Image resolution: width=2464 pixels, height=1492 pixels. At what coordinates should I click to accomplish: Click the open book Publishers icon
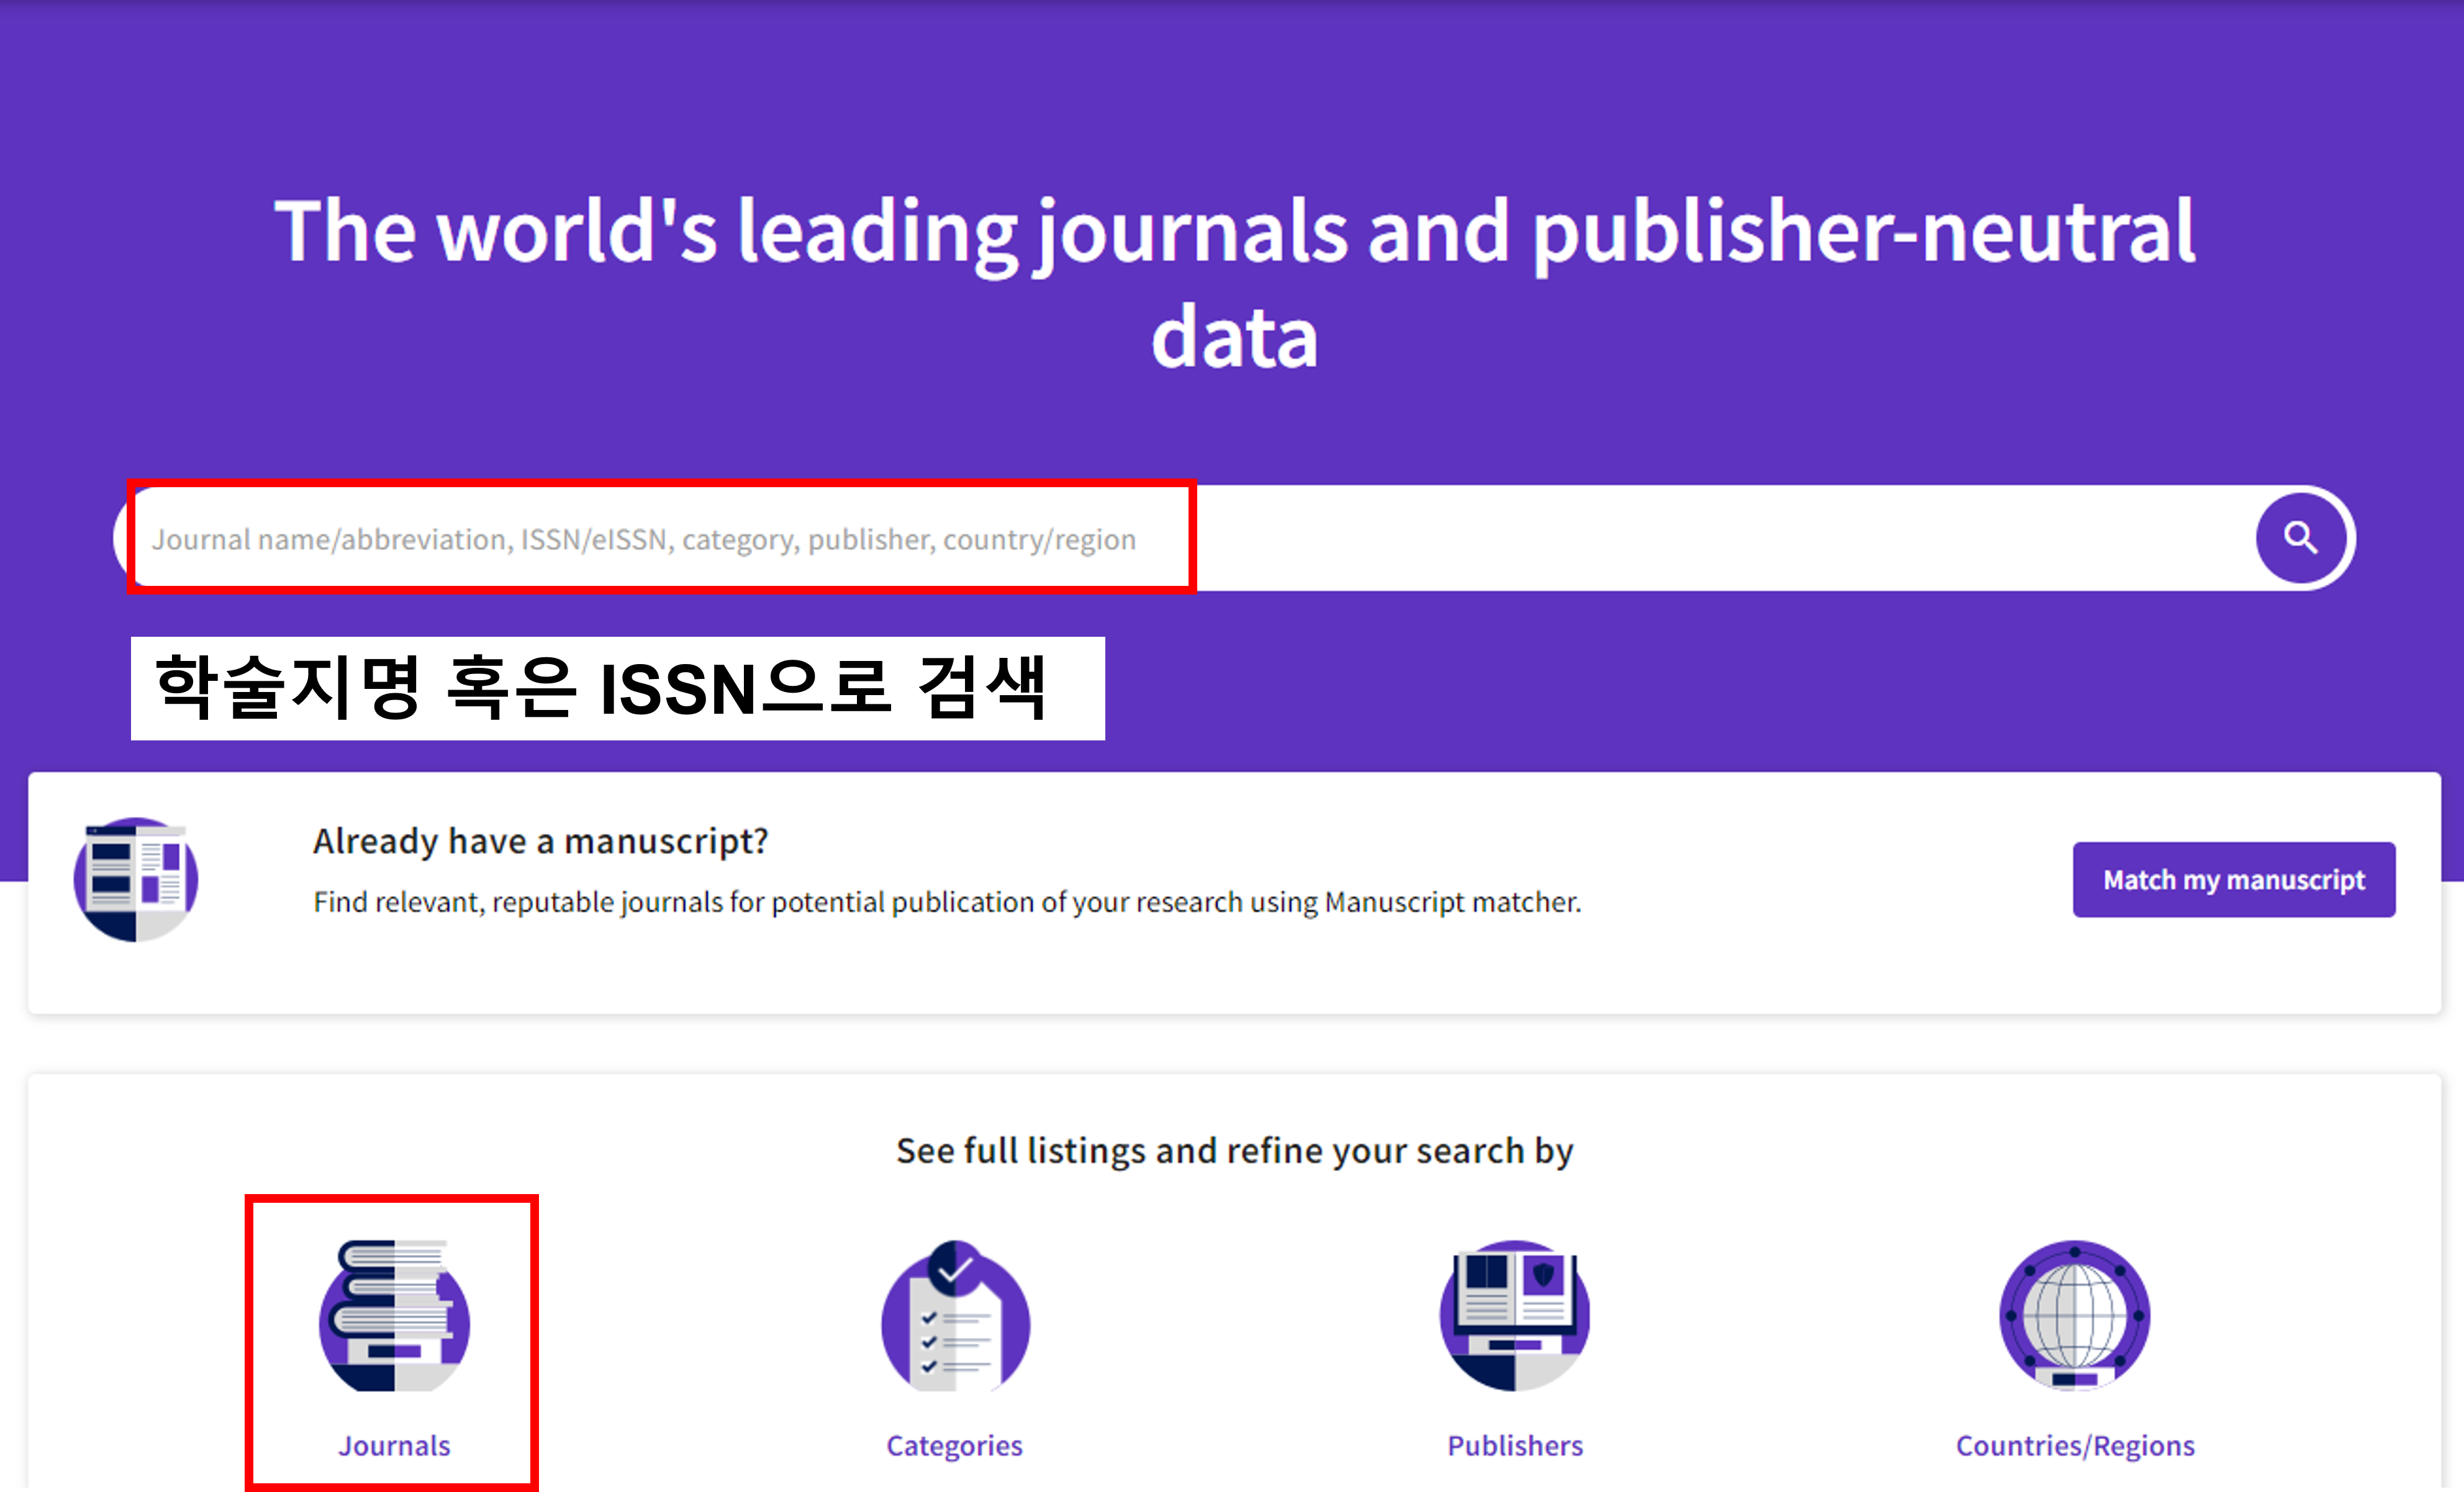1514,1316
